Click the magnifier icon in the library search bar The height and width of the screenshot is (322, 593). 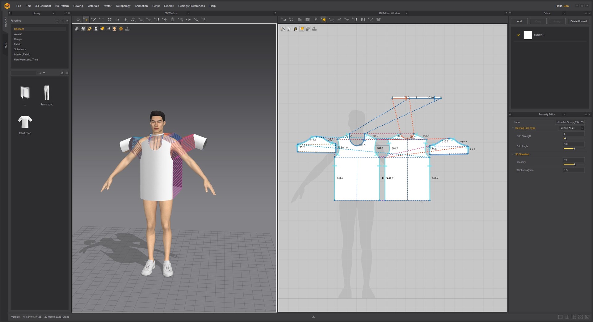click(40, 73)
